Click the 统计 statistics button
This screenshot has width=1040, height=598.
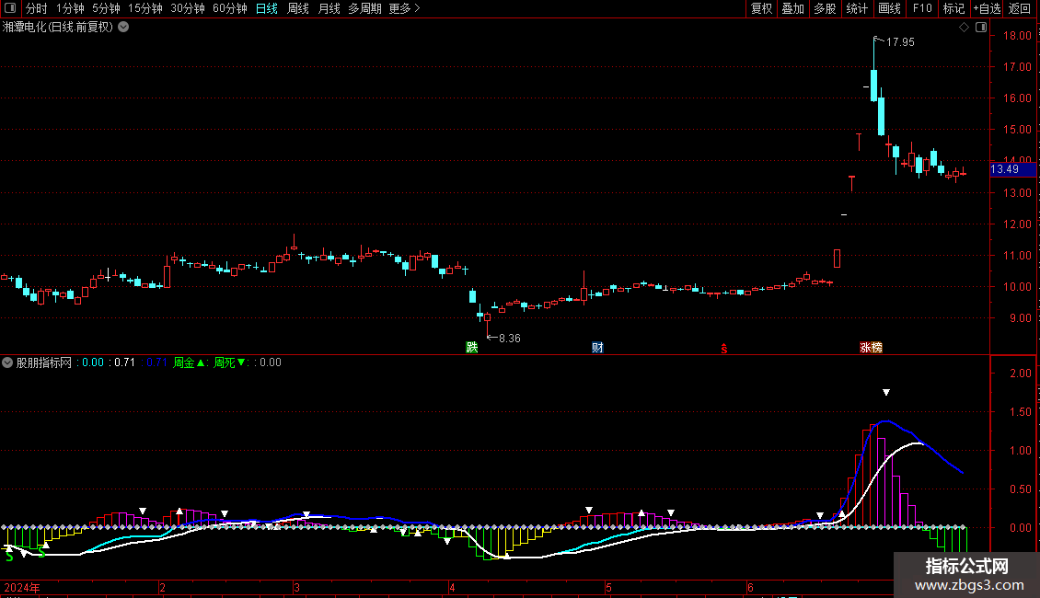pos(857,8)
